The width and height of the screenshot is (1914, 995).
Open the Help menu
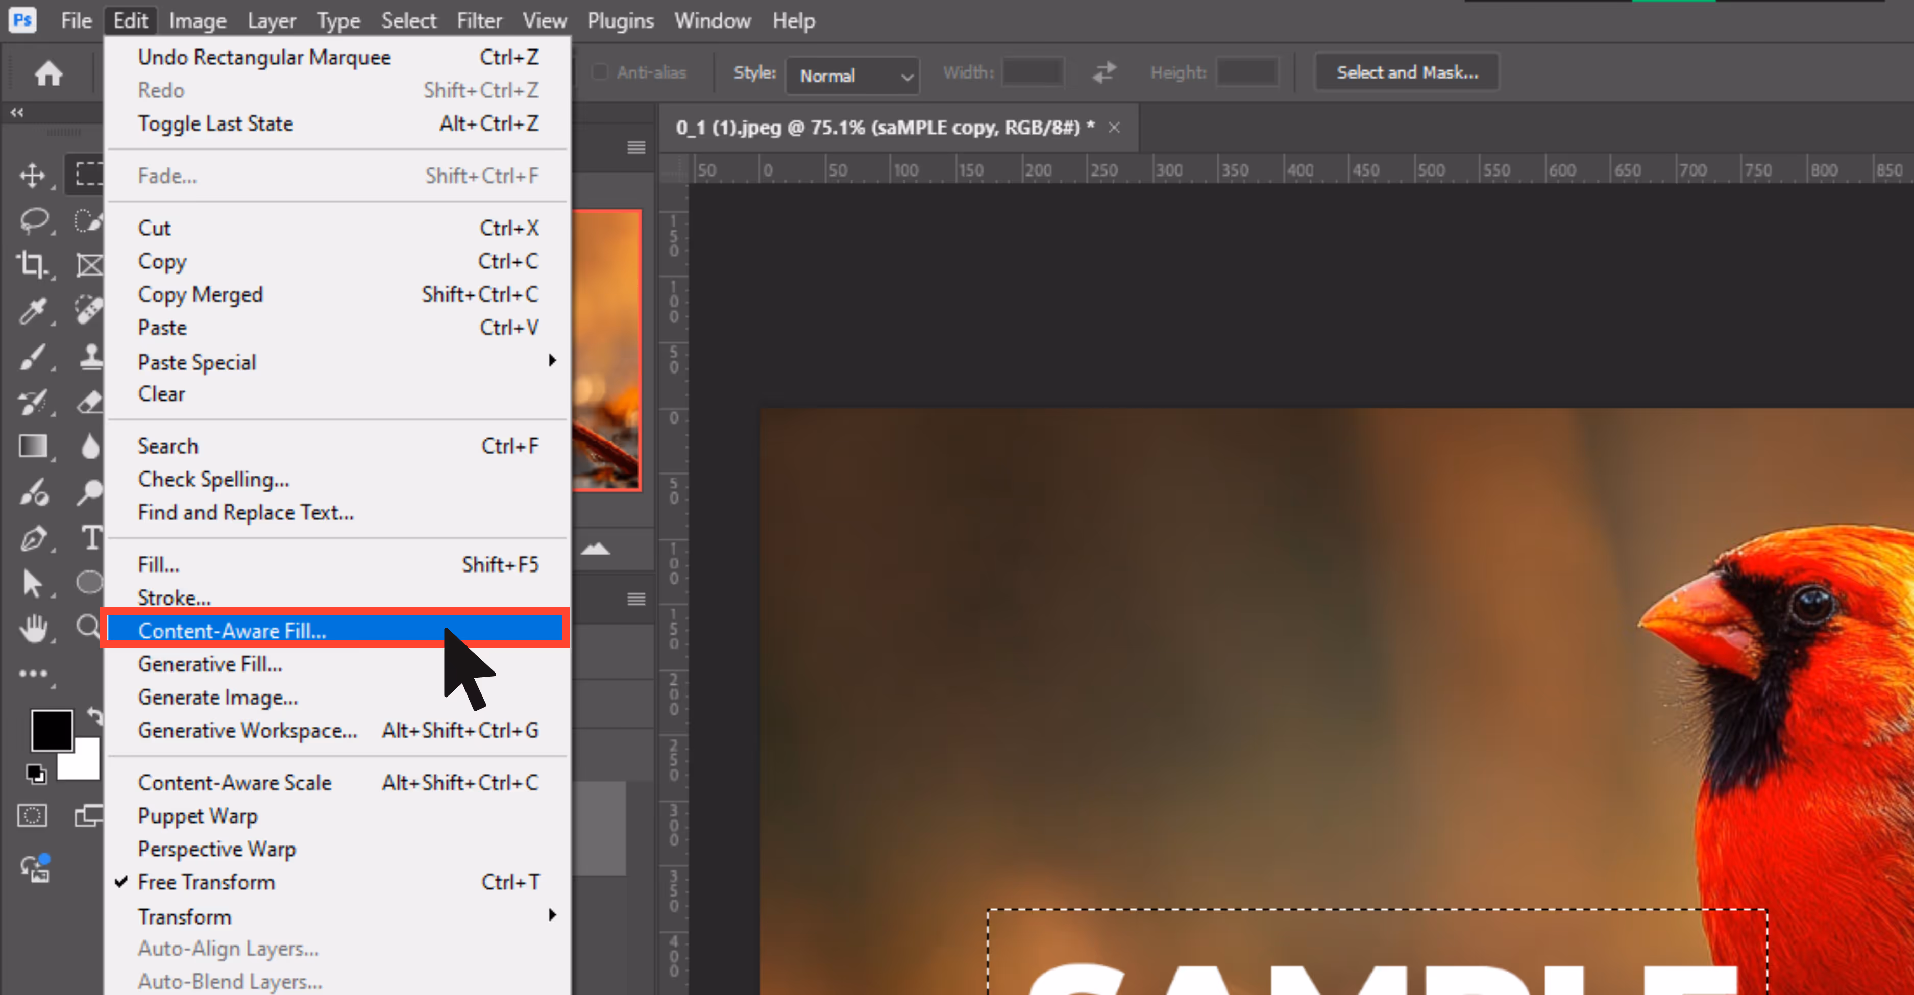[794, 21]
